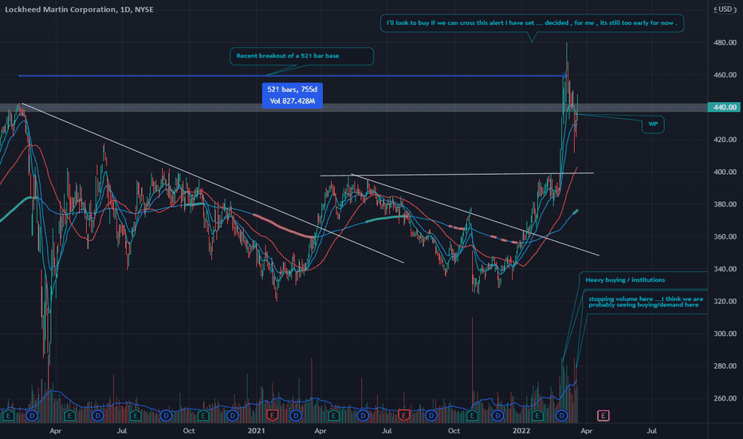The image size is (743, 439).
Task: Open the green earnings marker after the Apr 2020 label
Action: [69, 416]
